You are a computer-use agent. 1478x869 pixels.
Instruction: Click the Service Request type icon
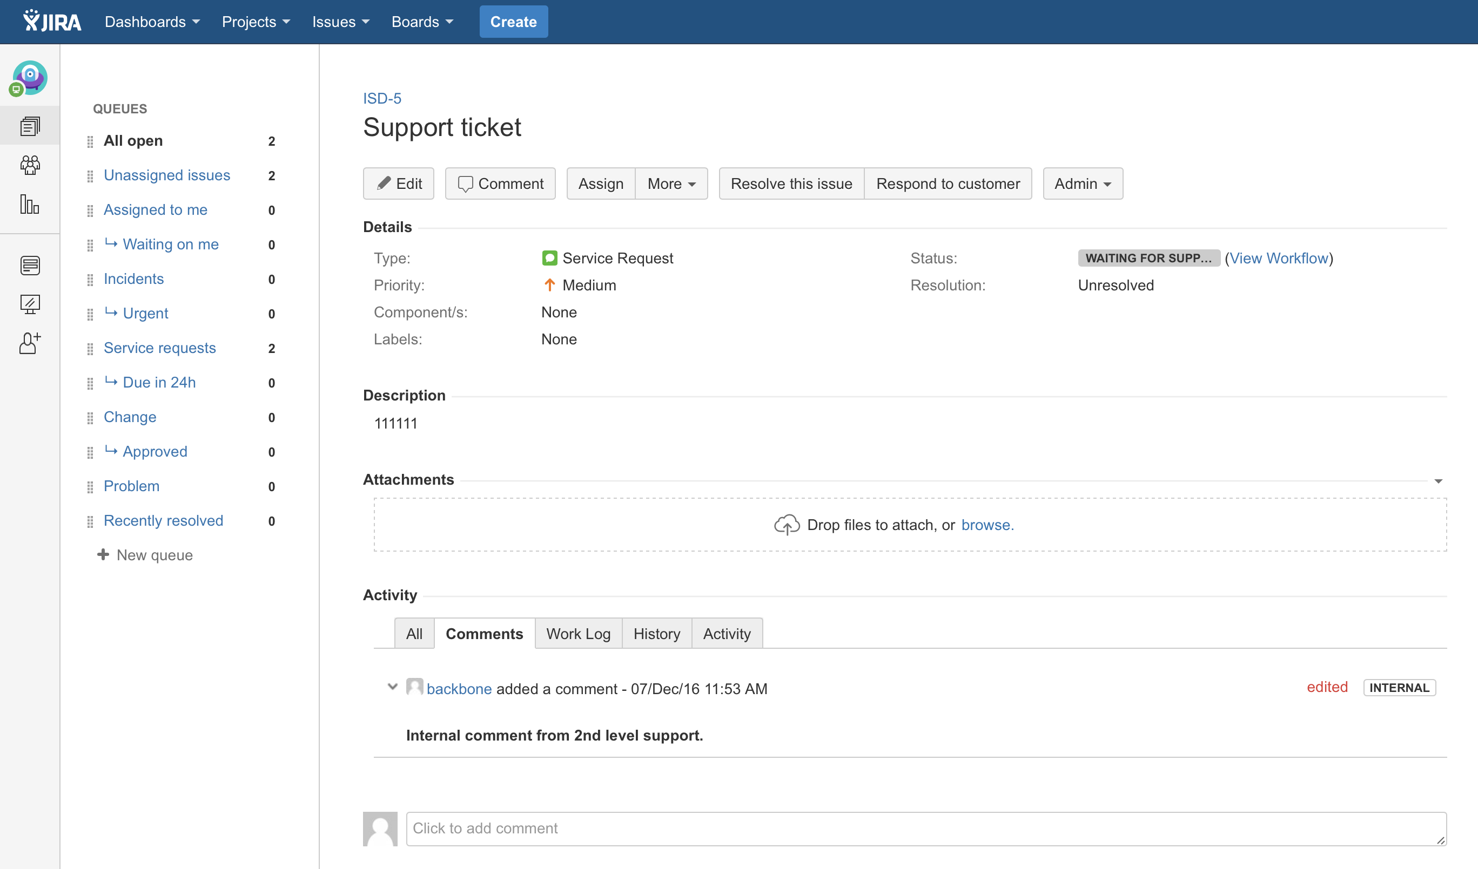pos(549,258)
